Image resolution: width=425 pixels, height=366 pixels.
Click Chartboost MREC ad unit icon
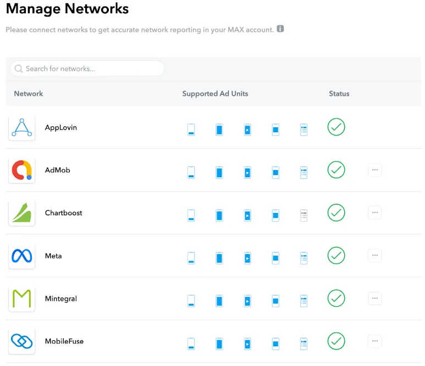275,215
